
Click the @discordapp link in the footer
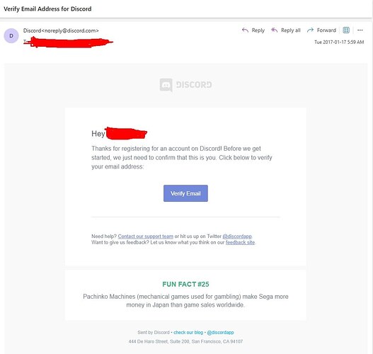click(220, 332)
